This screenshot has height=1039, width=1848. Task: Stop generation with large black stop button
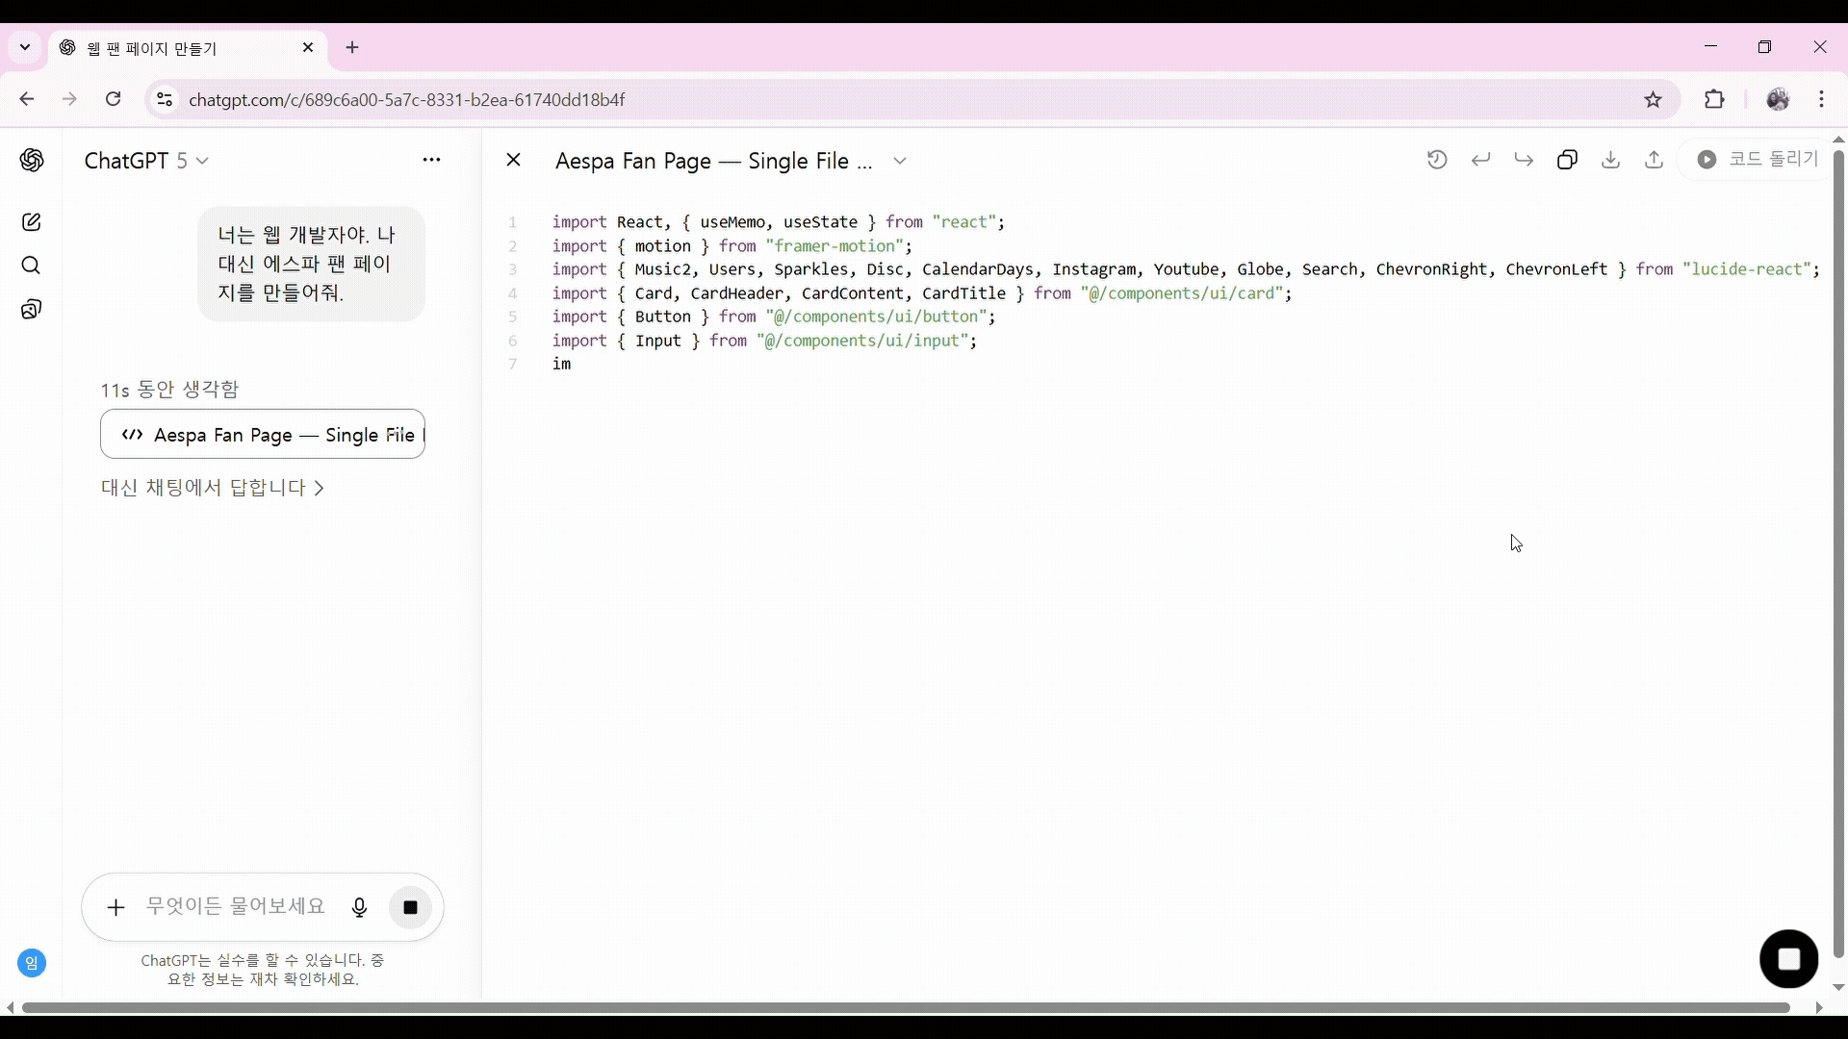[x=1788, y=959]
